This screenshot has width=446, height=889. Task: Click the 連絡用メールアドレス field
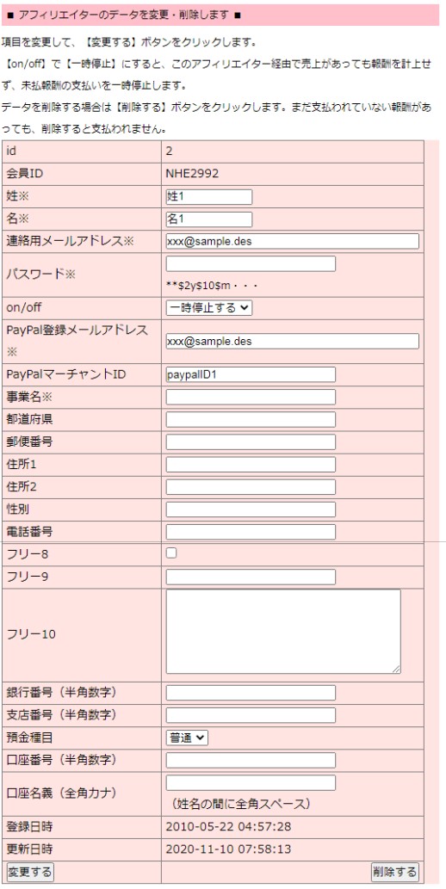tap(292, 241)
